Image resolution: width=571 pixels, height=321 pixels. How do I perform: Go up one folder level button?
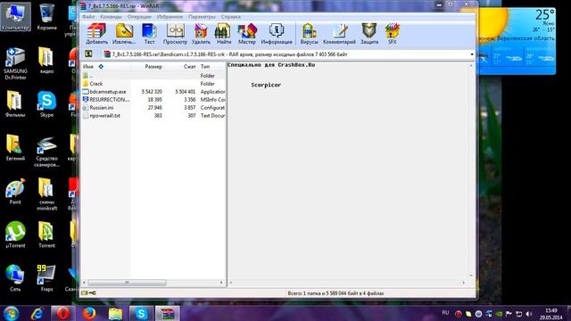pyautogui.click(x=88, y=53)
